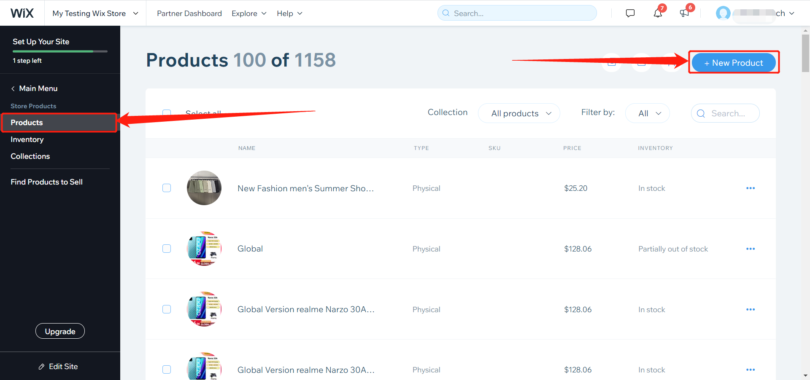Click the back chevron beside Main Menu

pos(13,88)
